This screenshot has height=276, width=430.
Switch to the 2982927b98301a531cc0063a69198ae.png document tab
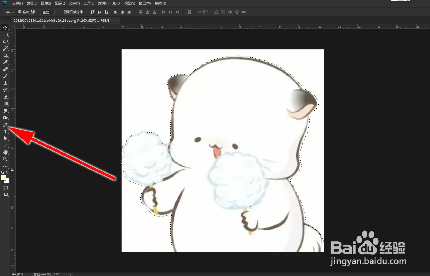(x=63, y=20)
